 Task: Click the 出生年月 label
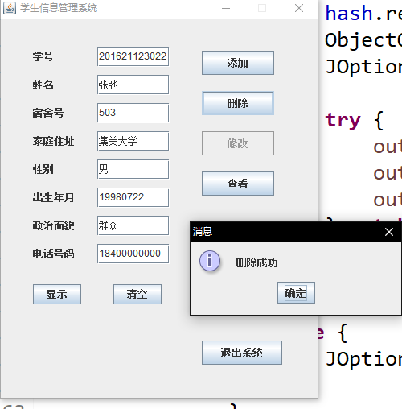(x=53, y=197)
